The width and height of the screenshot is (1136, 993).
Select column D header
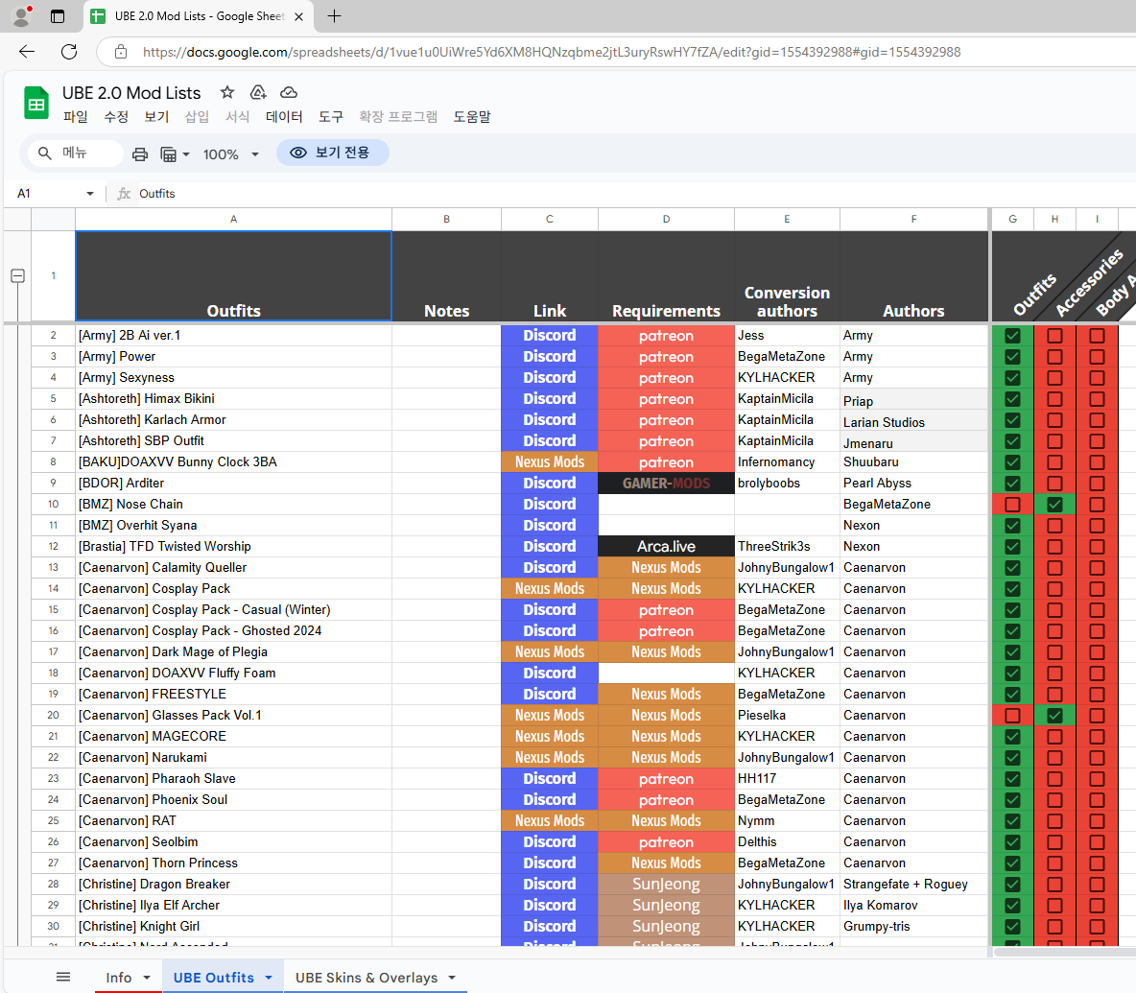click(666, 219)
